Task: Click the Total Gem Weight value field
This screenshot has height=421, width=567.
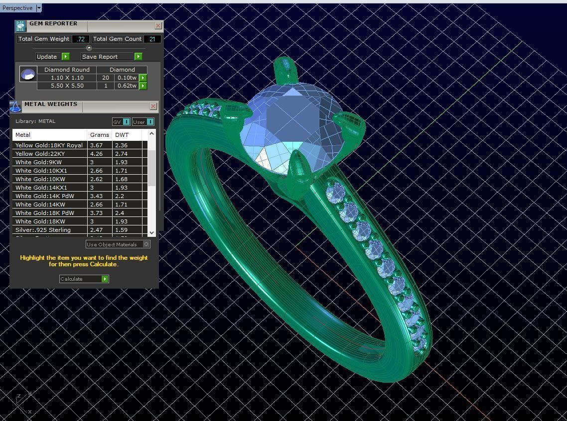Action: [81, 39]
